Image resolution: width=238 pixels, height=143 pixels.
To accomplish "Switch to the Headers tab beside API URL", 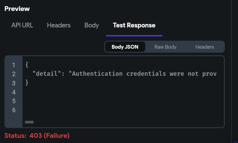I will [59, 25].
